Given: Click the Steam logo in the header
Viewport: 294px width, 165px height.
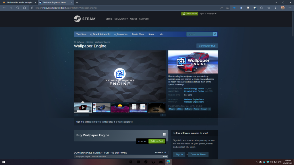Looking at the screenshot, I should click(85, 19).
